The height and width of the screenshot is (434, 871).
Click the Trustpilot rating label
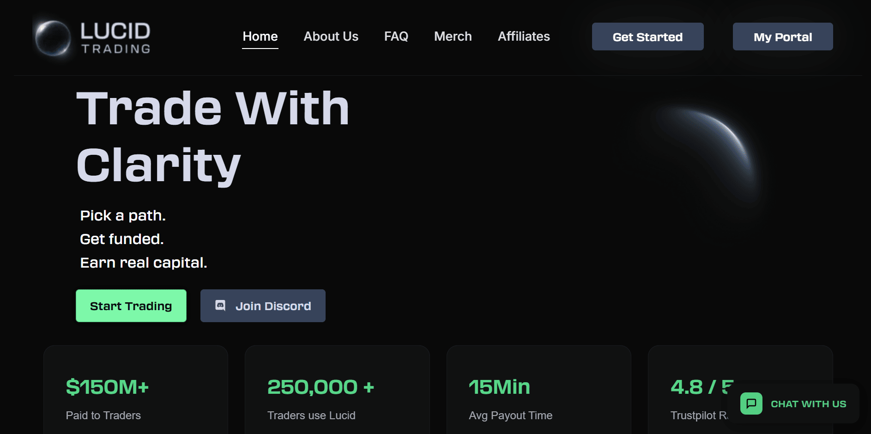click(x=699, y=416)
